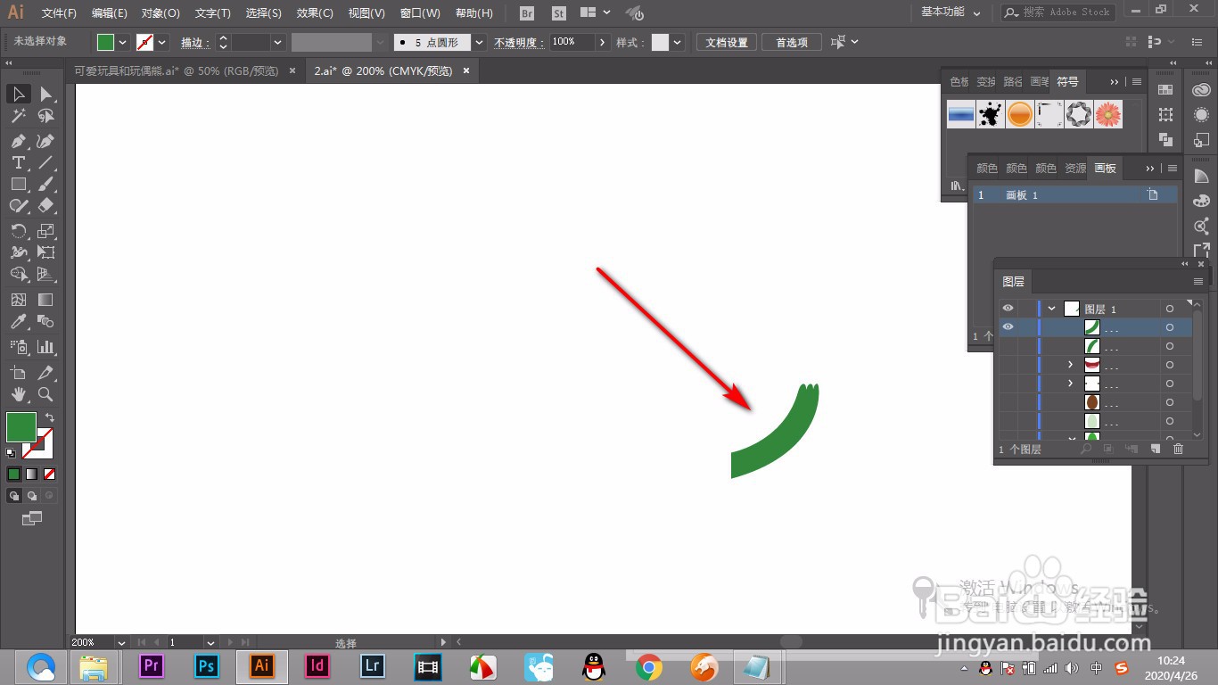Select the Eraser tool
The width and height of the screenshot is (1218, 685).
(45, 205)
